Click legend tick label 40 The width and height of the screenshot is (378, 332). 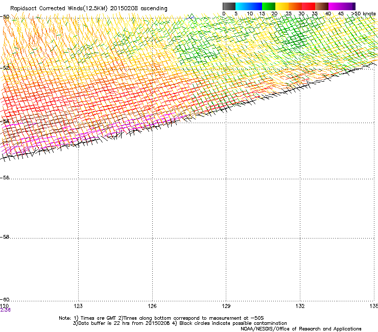click(328, 14)
